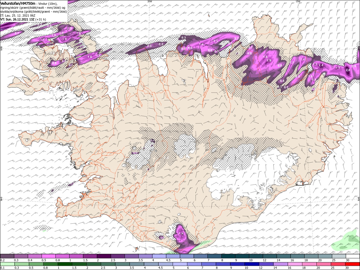Select the darkest purple swatch labeled 2
The width and height of the screenshot is (360, 270).
point(104,256)
